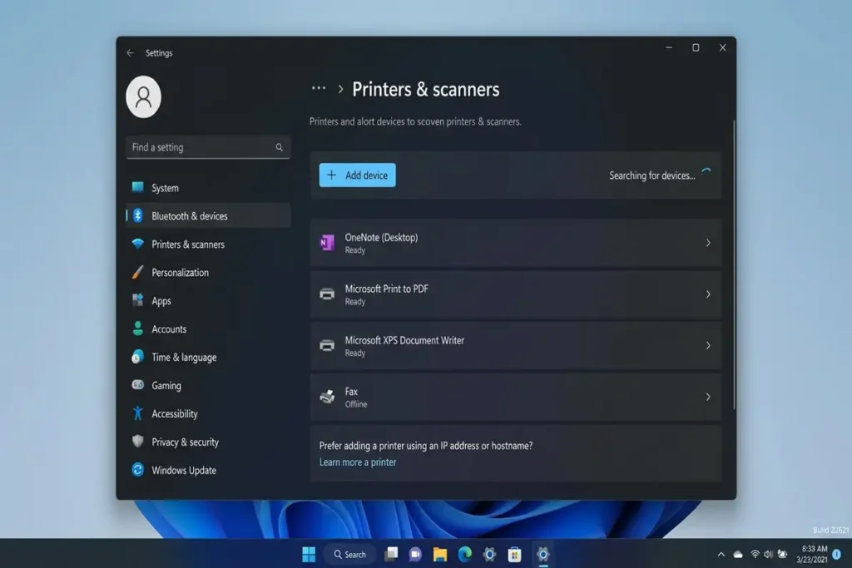Open breadcrumb ellipsis before Printers & scanners
852x568 pixels.
[x=319, y=88]
